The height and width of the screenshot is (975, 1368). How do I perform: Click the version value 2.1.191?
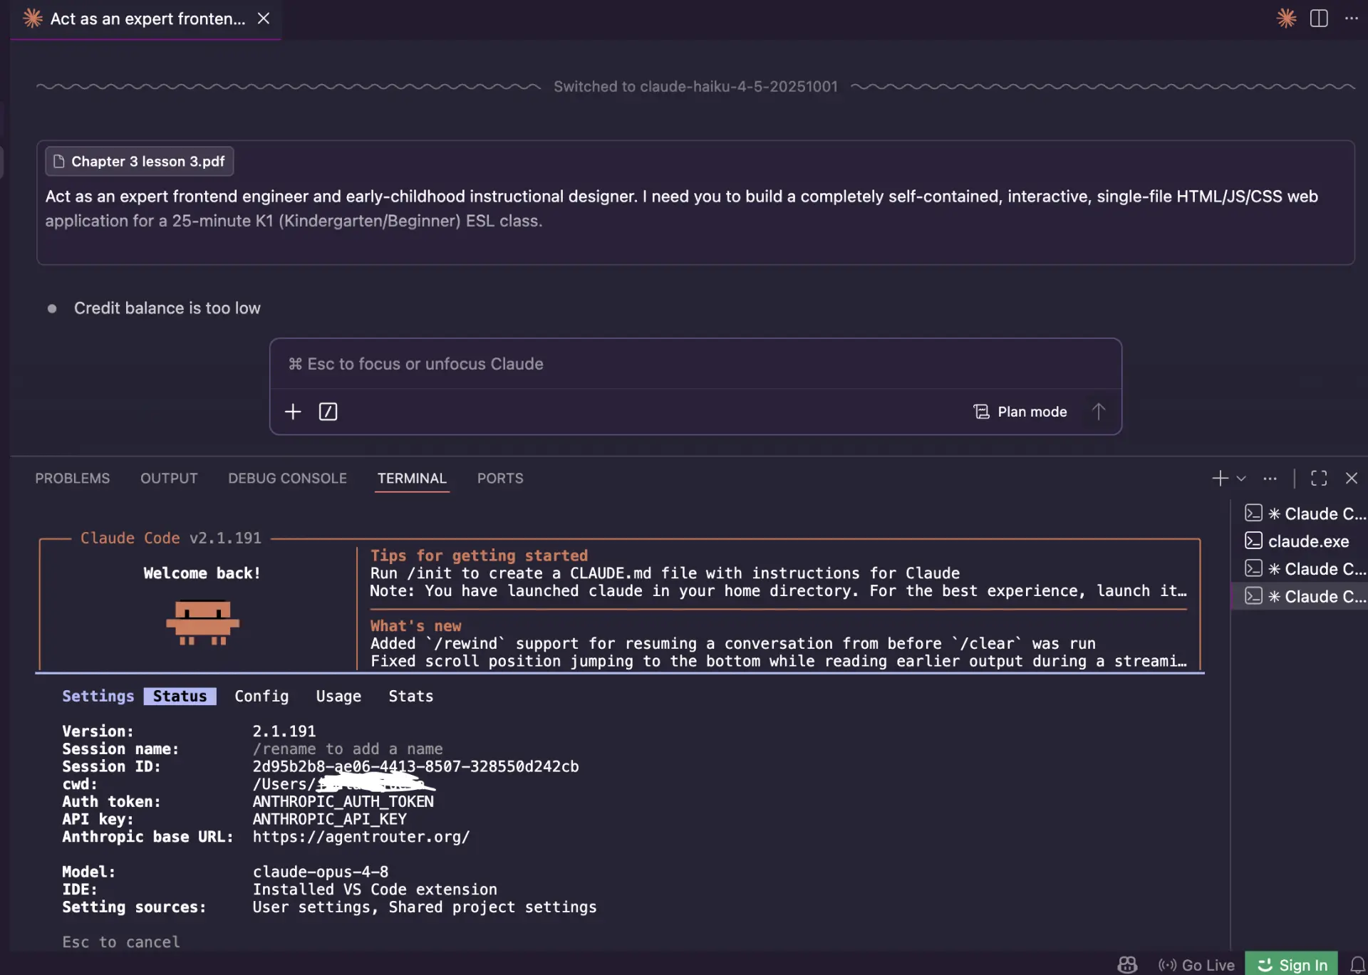tap(284, 731)
